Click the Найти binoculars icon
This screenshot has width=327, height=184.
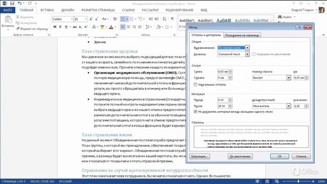tap(280, 17)
